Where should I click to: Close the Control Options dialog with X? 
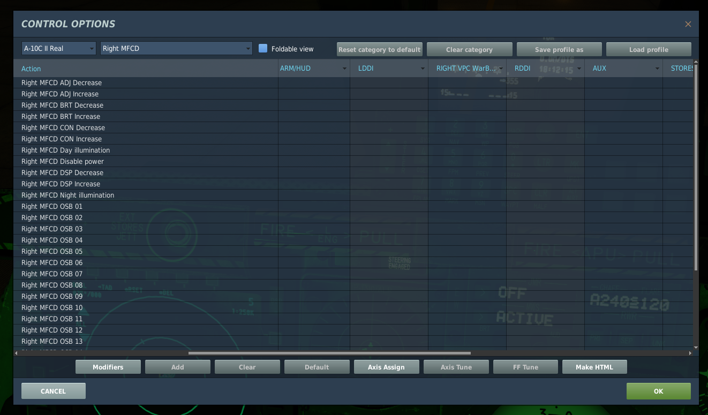[688, 24]
